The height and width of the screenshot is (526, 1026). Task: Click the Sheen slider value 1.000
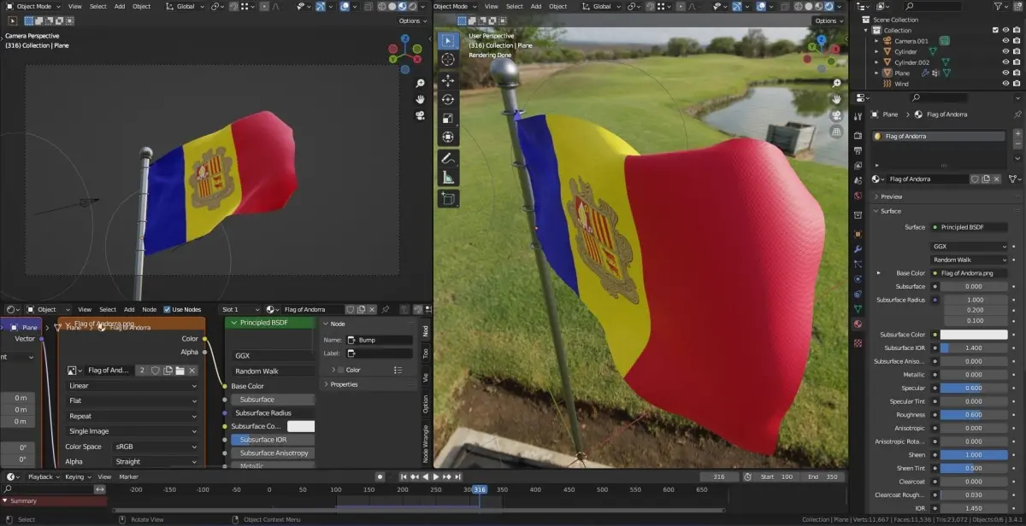coord(974,455)
